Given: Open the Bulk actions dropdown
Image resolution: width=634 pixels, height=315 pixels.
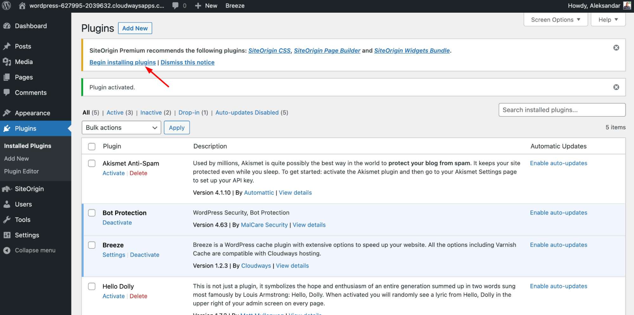Looking at the screenshot, I should coord(121,127).
